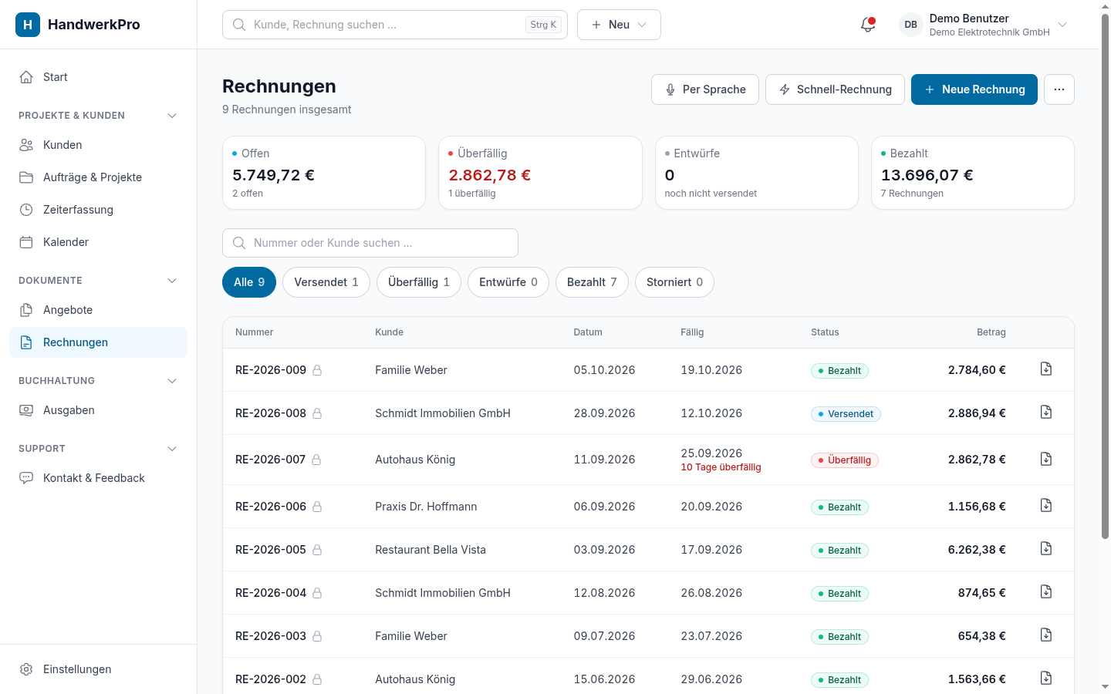The width and height of the screenshot is (1111, 694).
Task: Click the DB user avatar
Action: click(911, 25)
